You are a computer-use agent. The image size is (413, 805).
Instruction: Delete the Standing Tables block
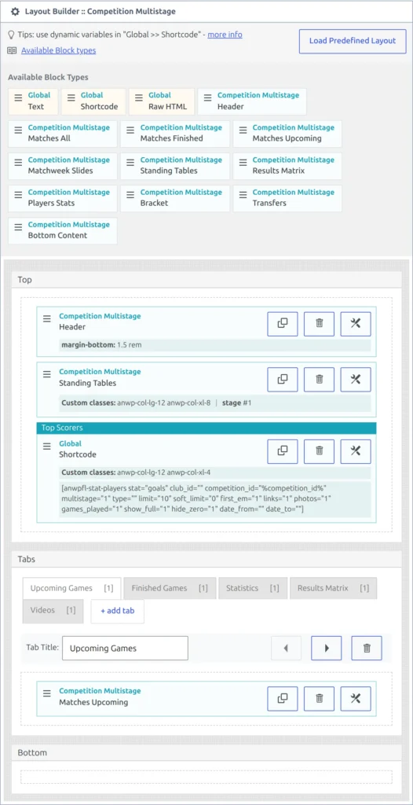(319, 380)
